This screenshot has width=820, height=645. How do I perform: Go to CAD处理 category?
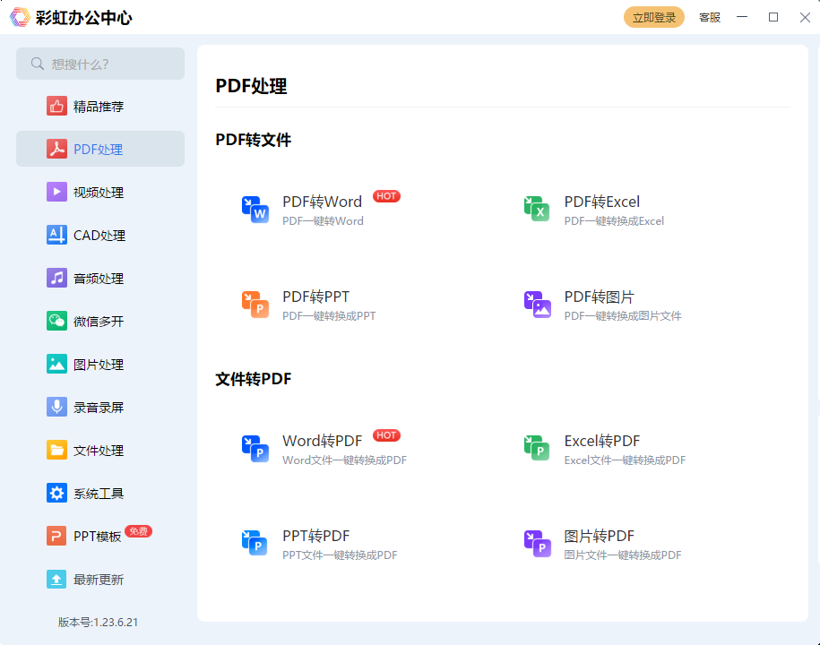point(100,235)
